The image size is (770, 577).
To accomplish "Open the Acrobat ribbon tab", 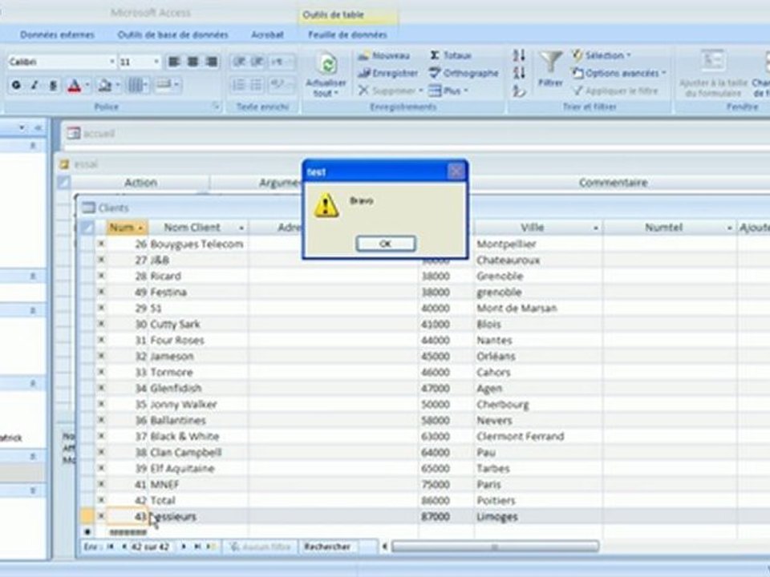I will (267, 34).
